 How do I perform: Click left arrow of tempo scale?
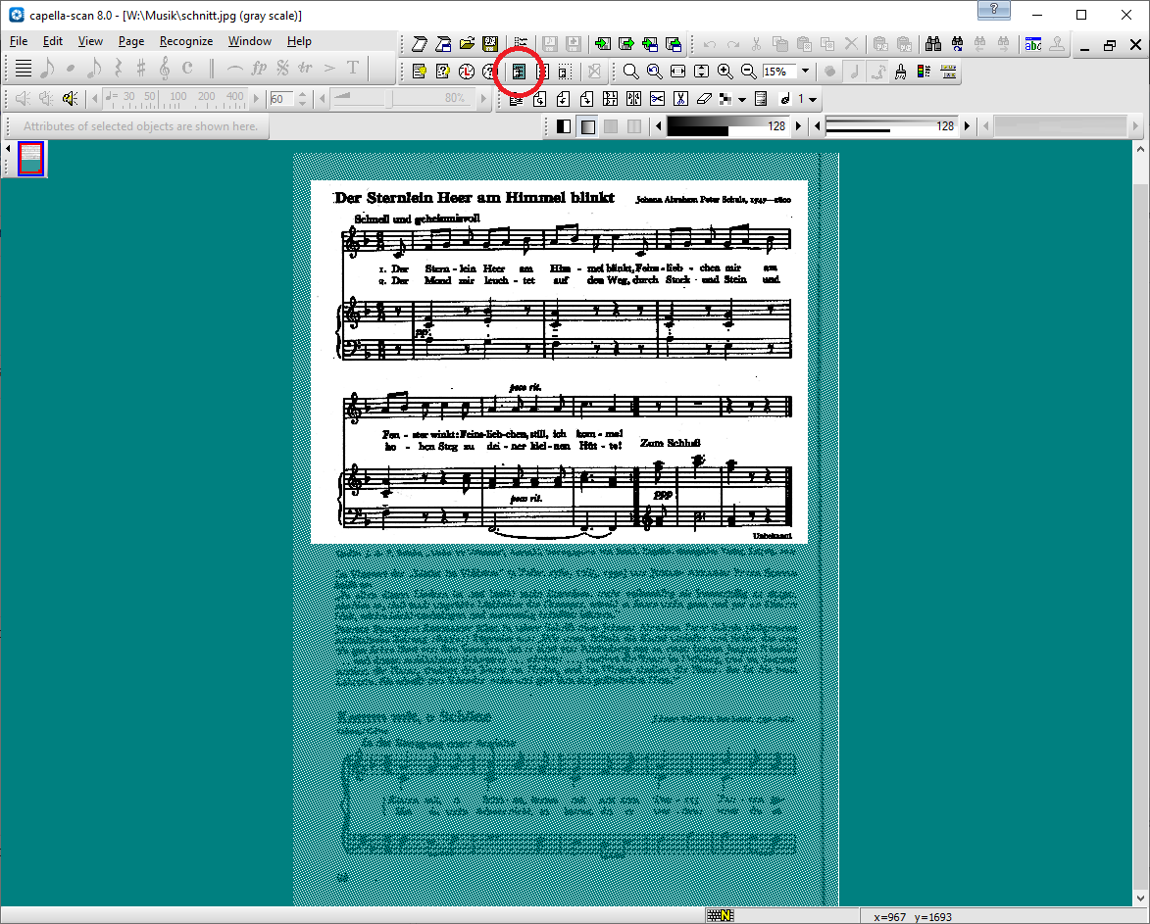click(x=95, y=98)
